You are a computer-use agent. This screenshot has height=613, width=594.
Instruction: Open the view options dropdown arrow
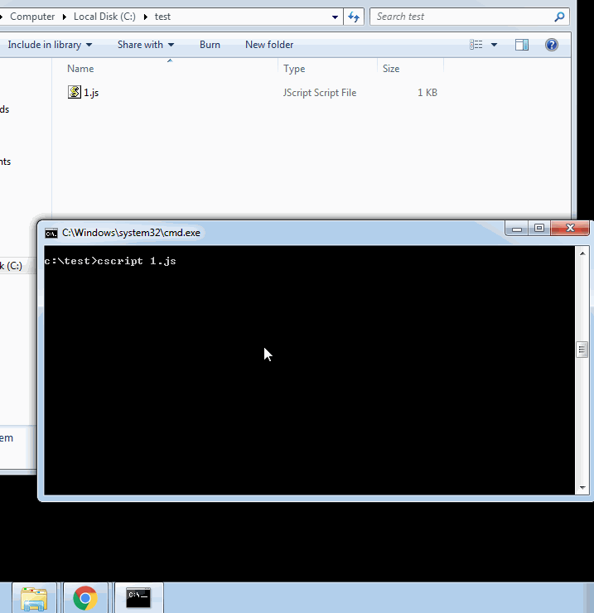click(494, 45)
